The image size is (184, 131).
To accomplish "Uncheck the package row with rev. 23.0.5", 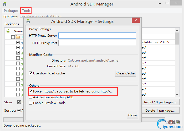I will coord(18,42).
